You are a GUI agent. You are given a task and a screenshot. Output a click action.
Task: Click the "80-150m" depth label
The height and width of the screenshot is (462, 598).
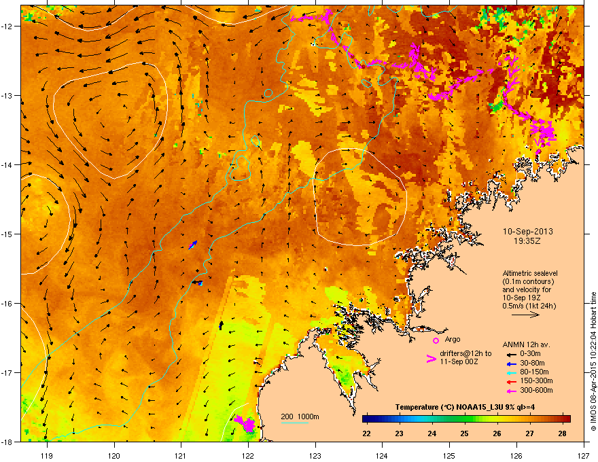click(x=534, y=372)
